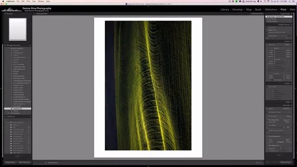Collapse the left panel group edge arrow
Image resolution: width=297 pixels, height=167 pixels.
click(1, 88)
